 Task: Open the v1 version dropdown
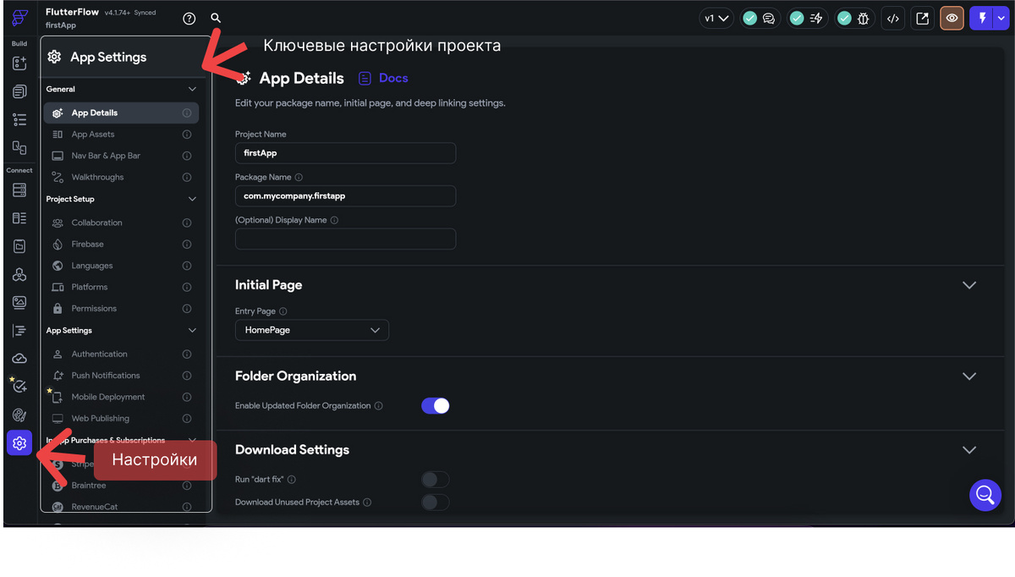[716, 18]
